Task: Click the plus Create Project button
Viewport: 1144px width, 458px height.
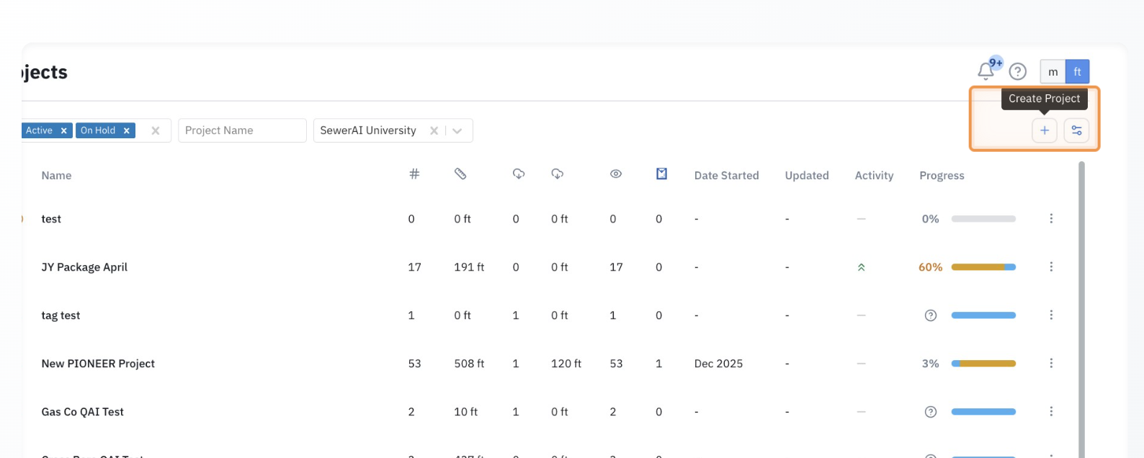Action: coord(1045,130)
